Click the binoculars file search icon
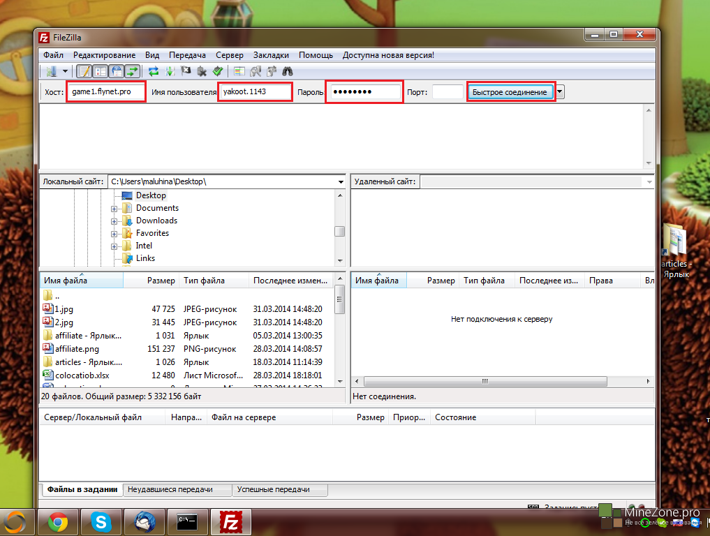 [287, 71]
